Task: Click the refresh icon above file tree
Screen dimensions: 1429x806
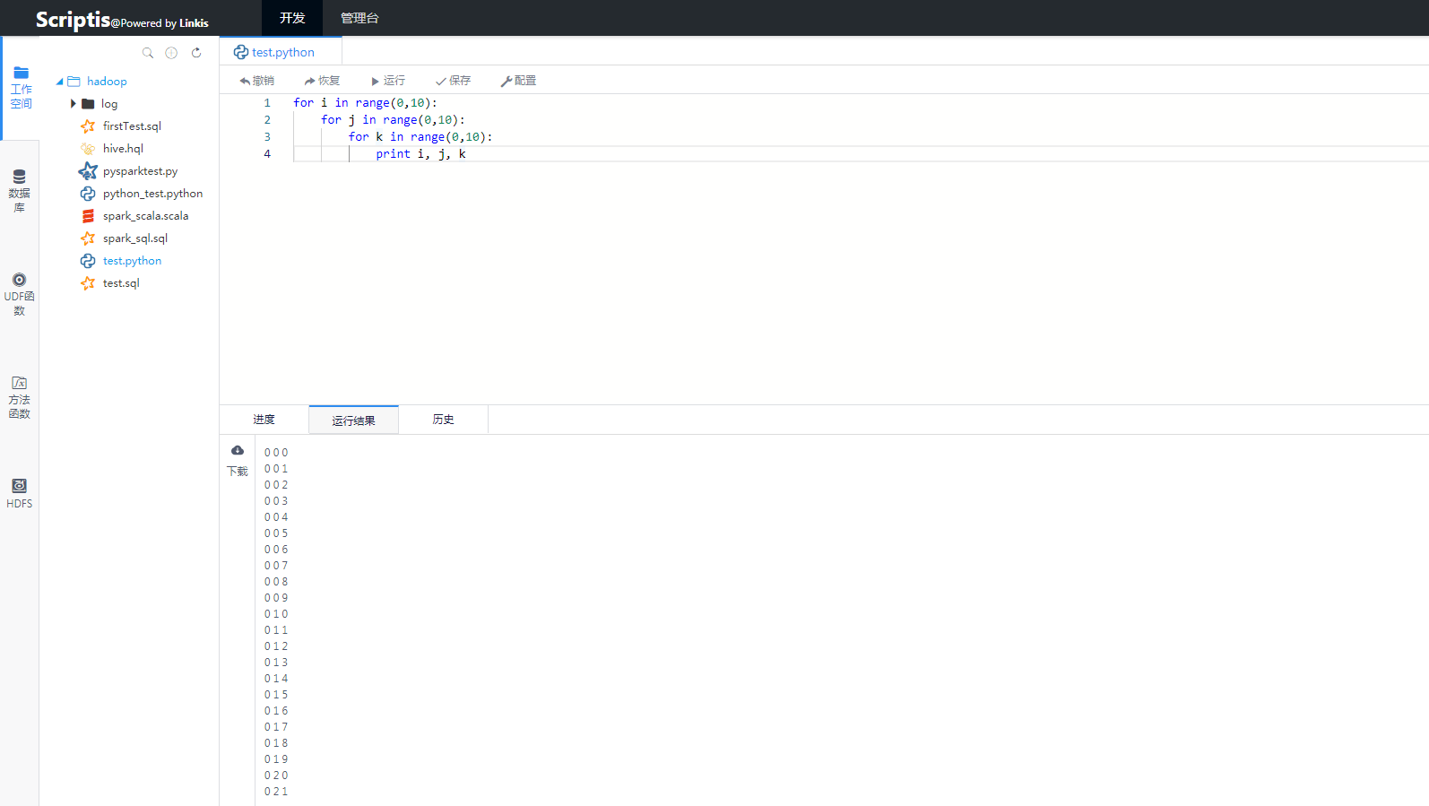Action: (196, 53)
